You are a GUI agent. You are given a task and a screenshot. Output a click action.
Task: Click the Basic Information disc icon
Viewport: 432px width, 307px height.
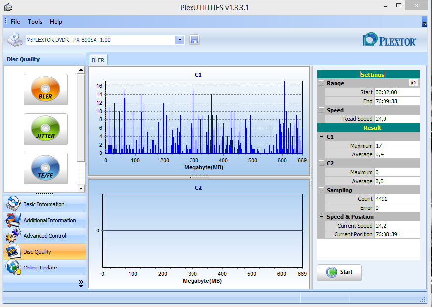click(13, 204)
